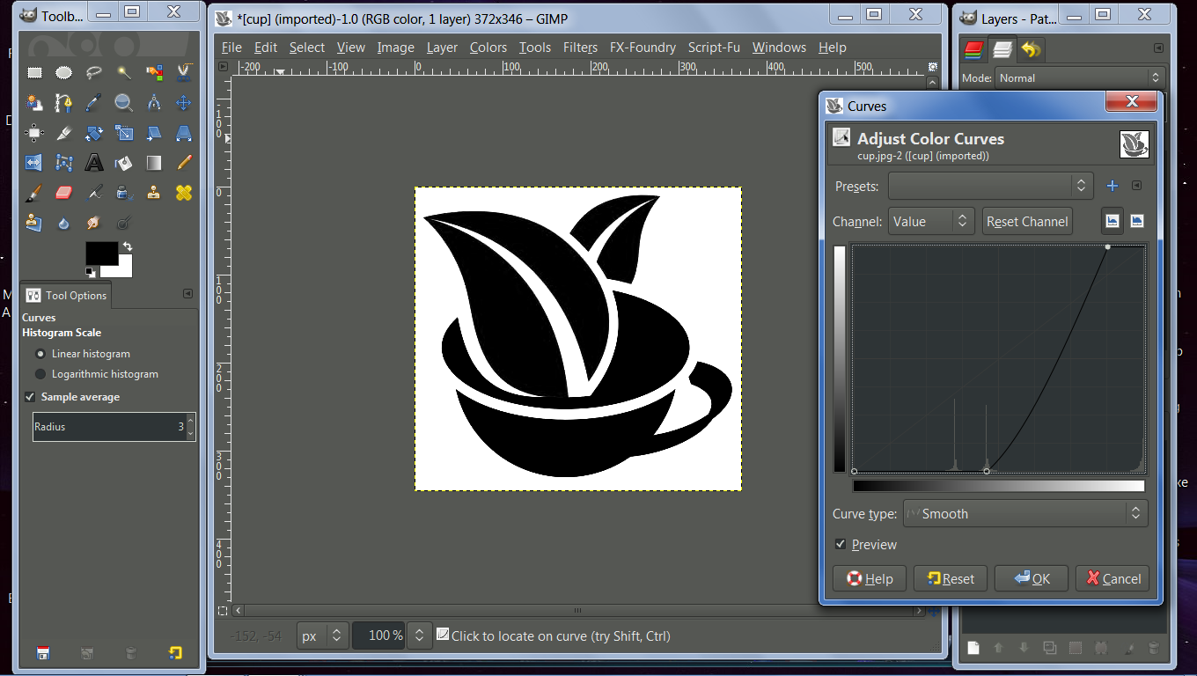Open the FX-Foundry menu
This screenshot has height=676, width=1197.
643,48
